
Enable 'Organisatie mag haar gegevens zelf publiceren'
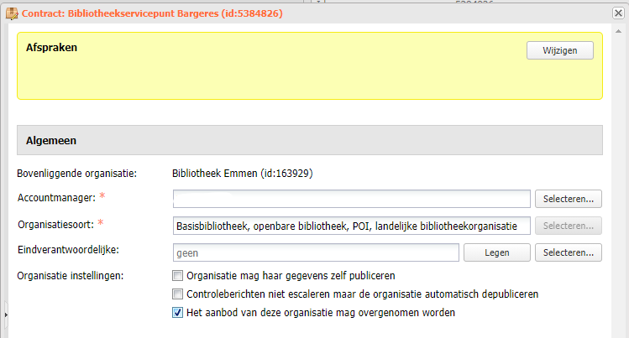tap(177, 276)
